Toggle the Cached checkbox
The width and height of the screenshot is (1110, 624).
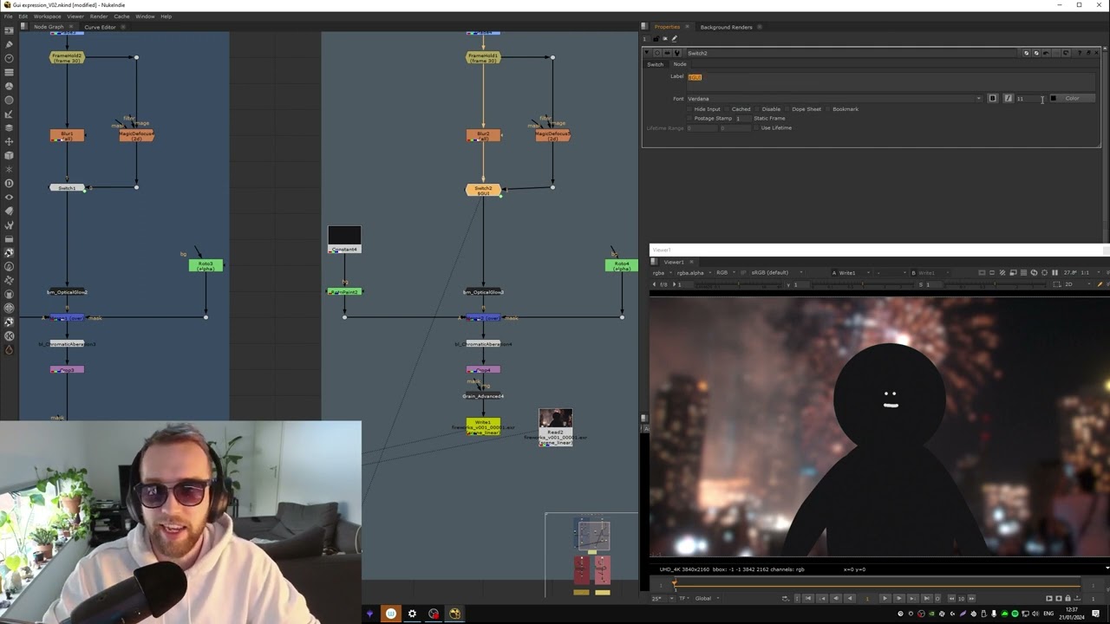[x=728, y=109]
